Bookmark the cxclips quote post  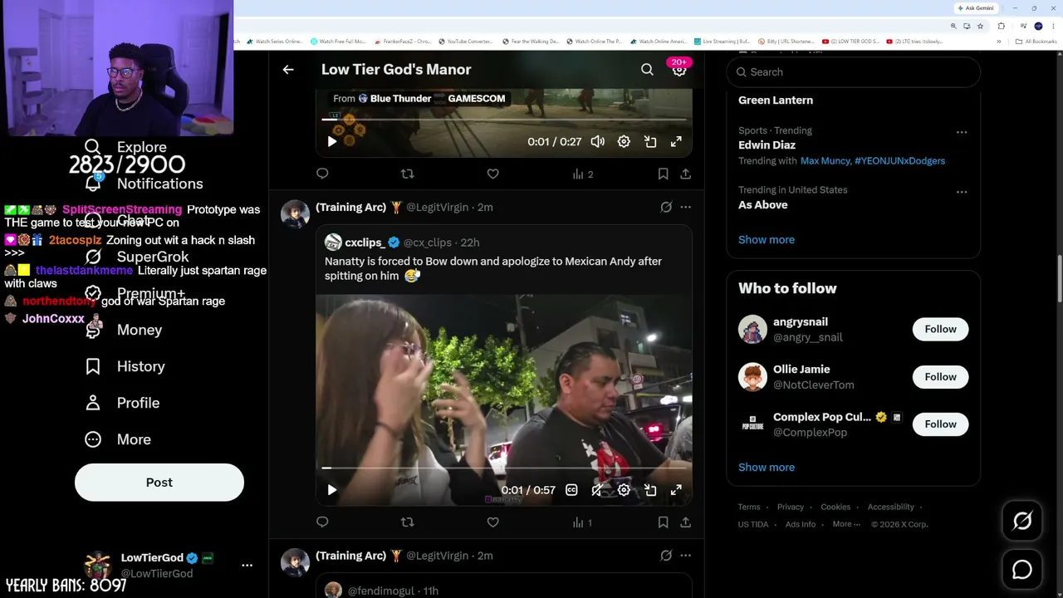click(x=663, y=522)
